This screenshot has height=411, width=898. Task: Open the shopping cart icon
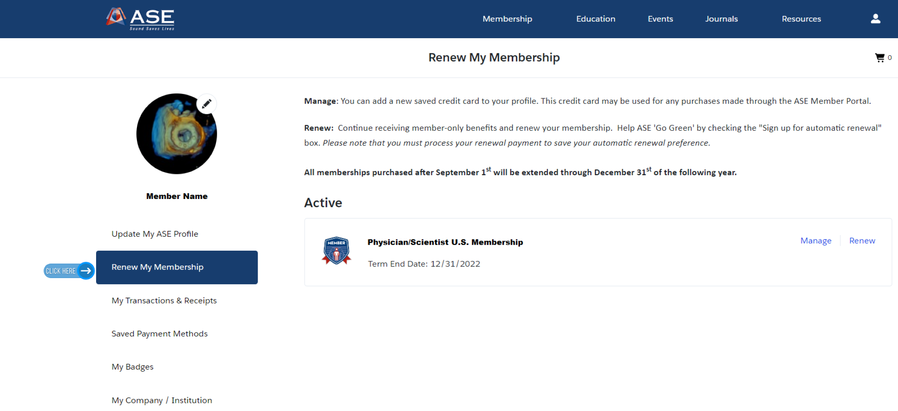880,57
